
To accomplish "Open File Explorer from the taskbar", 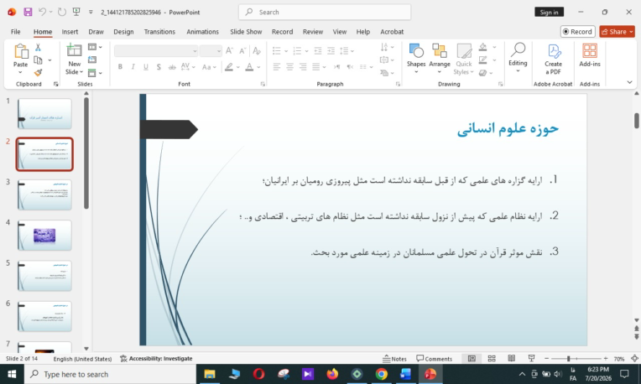I will (x=210, y=374).
